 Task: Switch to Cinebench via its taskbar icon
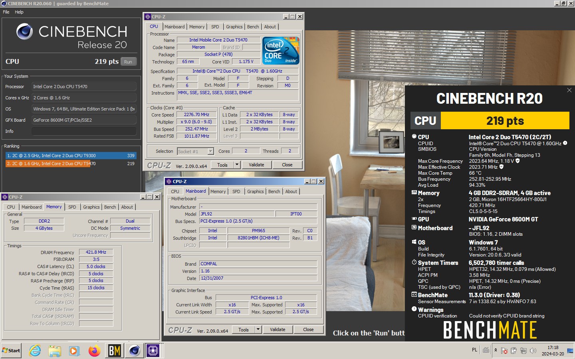pyautogui.click(x=135, y=351)
